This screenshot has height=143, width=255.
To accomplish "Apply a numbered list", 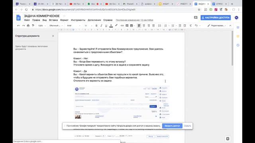I will (x=166, y=25).
